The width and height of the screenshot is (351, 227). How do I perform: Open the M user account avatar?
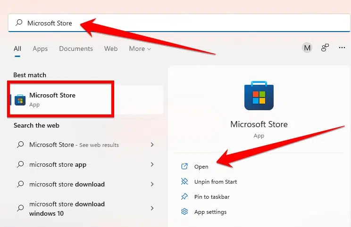[x=307, y=48]
